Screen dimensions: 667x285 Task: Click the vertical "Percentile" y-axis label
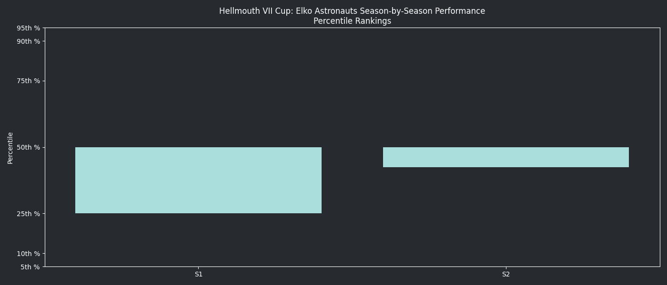(x=10, y=148)
